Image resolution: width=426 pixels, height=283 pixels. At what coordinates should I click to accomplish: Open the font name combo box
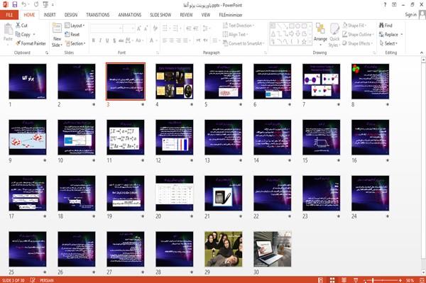click(106, 28)
